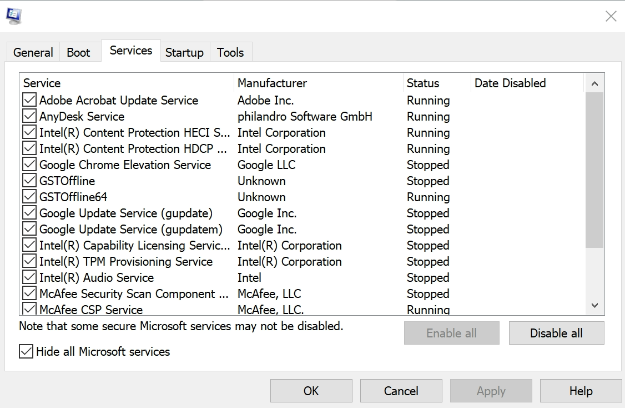Uncheck Intel(R) TPM Provisioning Service checkbox
Viewport: 625px width, 408px height.
(x=29, y=261)
